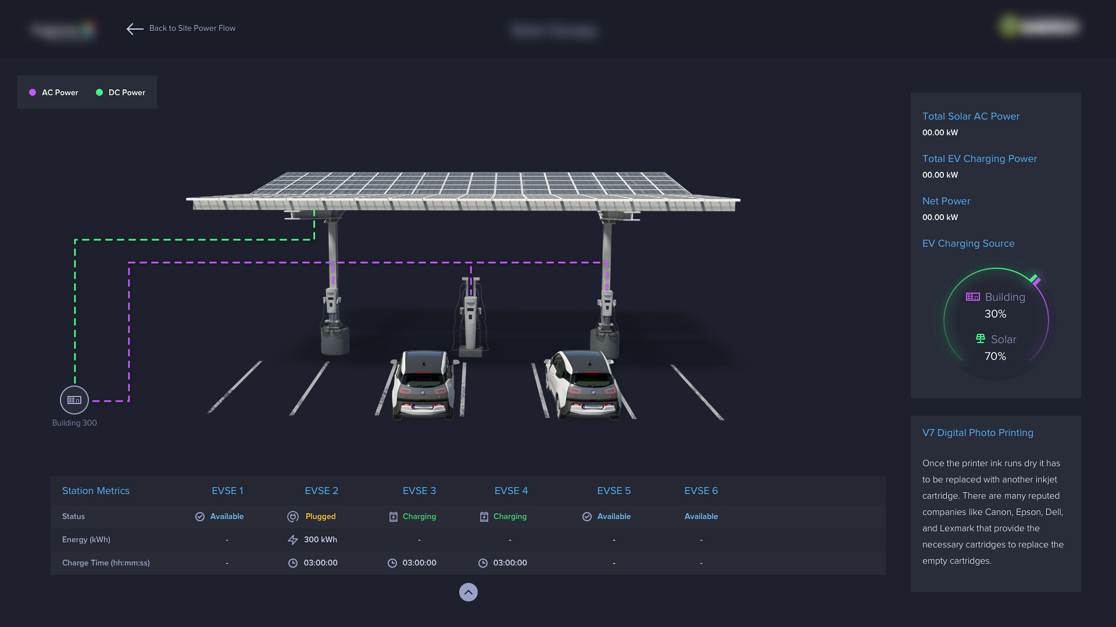The height and width of the screenshot is (627, 1116).
Task: Toggle AC Power legend indicator
Action: [33, 92]
